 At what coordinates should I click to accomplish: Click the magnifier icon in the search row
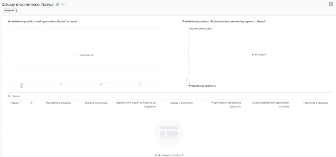tap(9, 96)
